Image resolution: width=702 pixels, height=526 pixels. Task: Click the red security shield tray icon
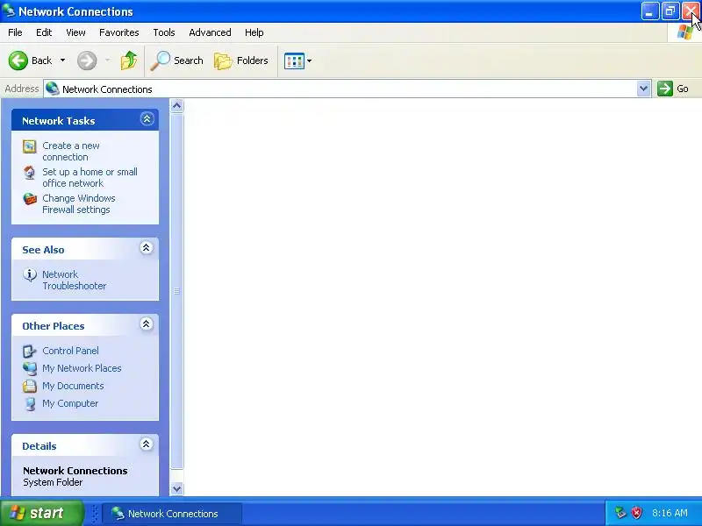point(636,513)
